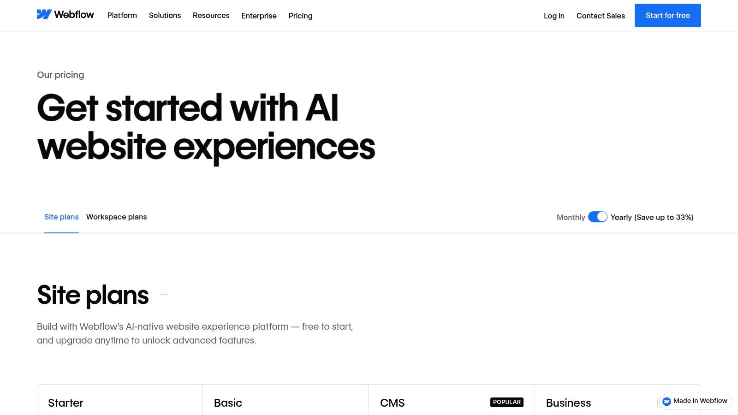Switch to the Workspace plans tab
Screen dimensions: 738x415
[x=116, y=217]
